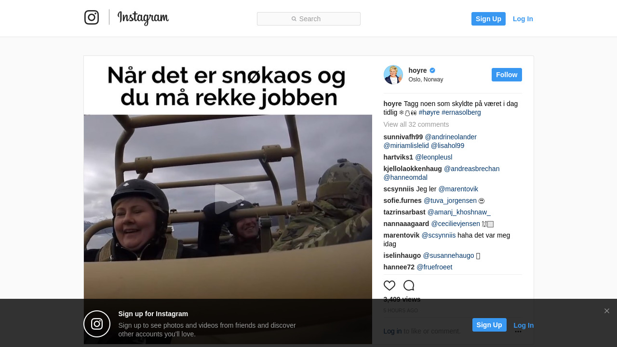Click the Instagram logo in sign-up banner
Screen dimensions: 617x347
(x=97, y=324)
